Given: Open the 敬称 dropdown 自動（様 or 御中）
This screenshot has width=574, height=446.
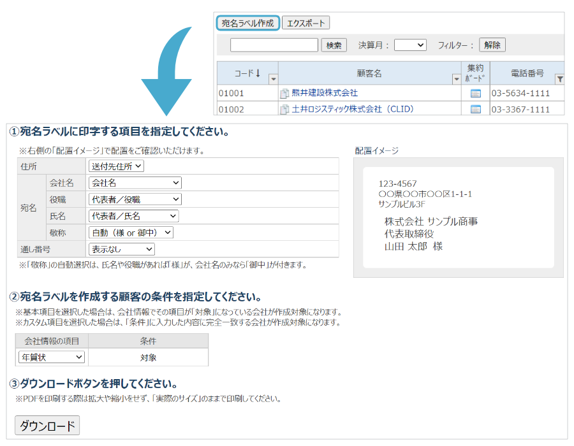Looking at the screenshot, I should click(x=131, y=233).
